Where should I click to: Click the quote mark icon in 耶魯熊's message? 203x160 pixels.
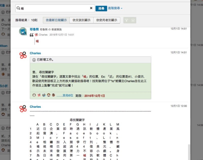tap(32, 35)
